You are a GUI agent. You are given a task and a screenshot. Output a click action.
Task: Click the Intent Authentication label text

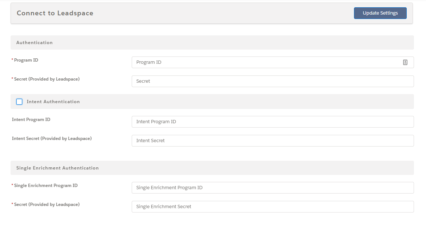53,102
